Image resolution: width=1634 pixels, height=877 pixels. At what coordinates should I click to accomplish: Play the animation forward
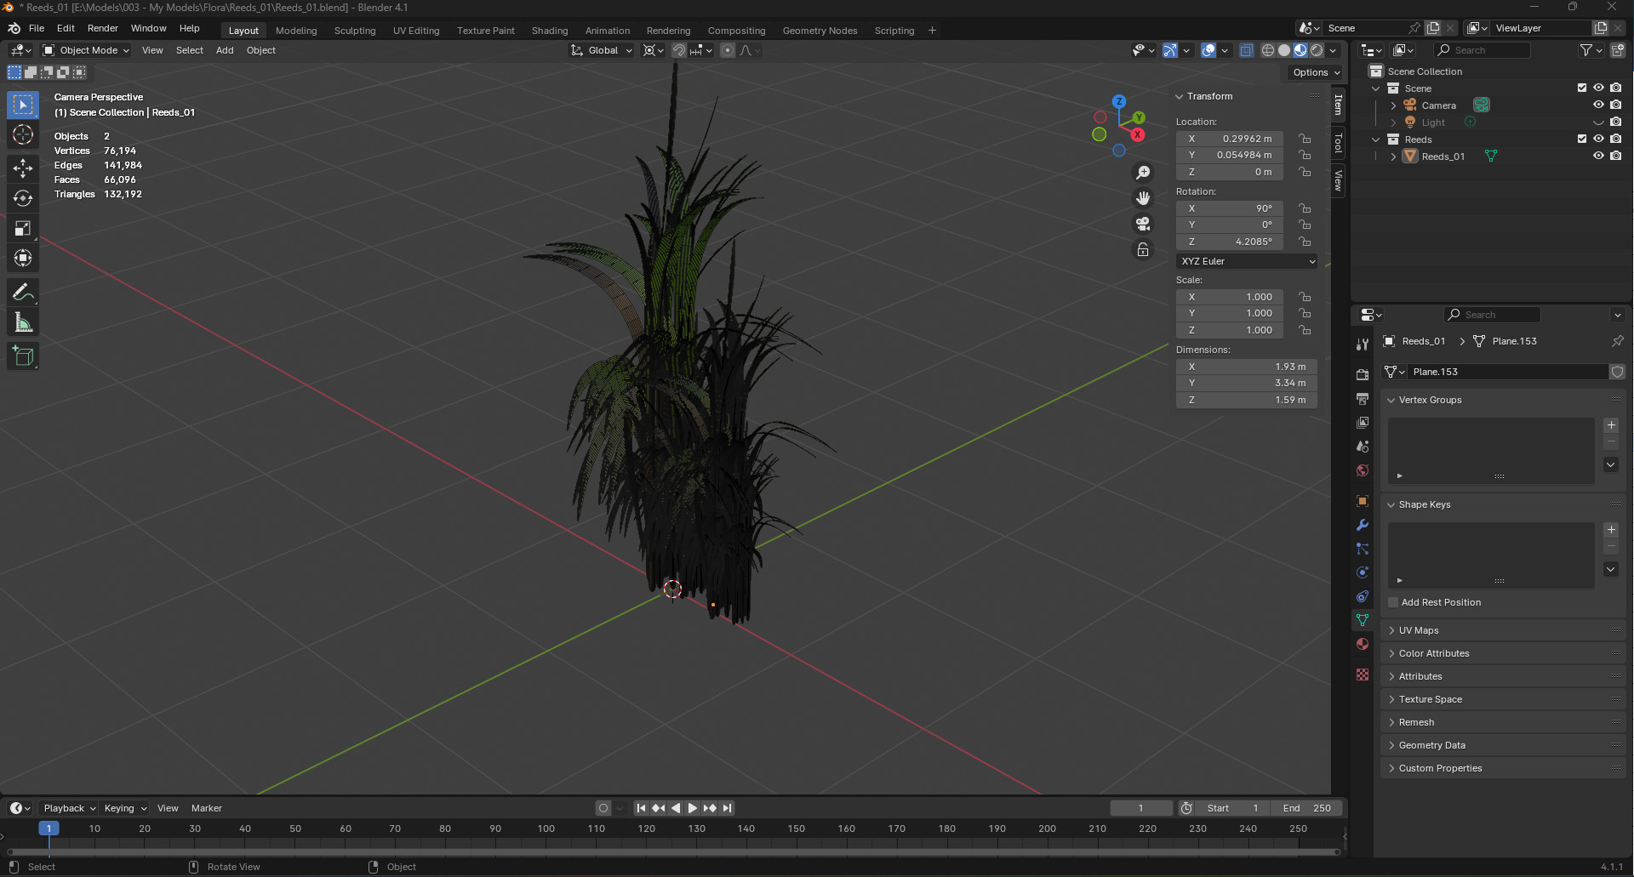[x=693, y=808]
